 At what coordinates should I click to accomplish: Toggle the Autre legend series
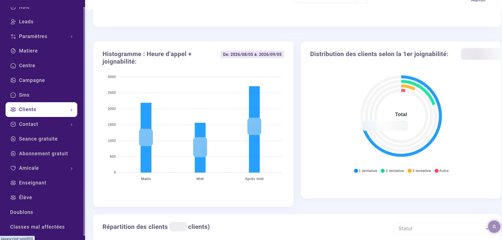[x=442, y=171]
